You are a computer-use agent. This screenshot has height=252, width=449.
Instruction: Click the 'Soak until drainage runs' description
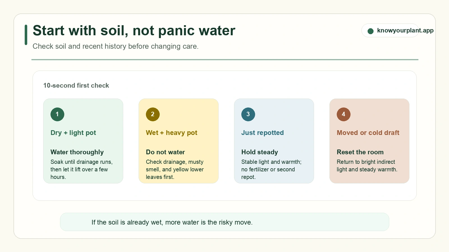pyautogui.click(x=81, y=169)
